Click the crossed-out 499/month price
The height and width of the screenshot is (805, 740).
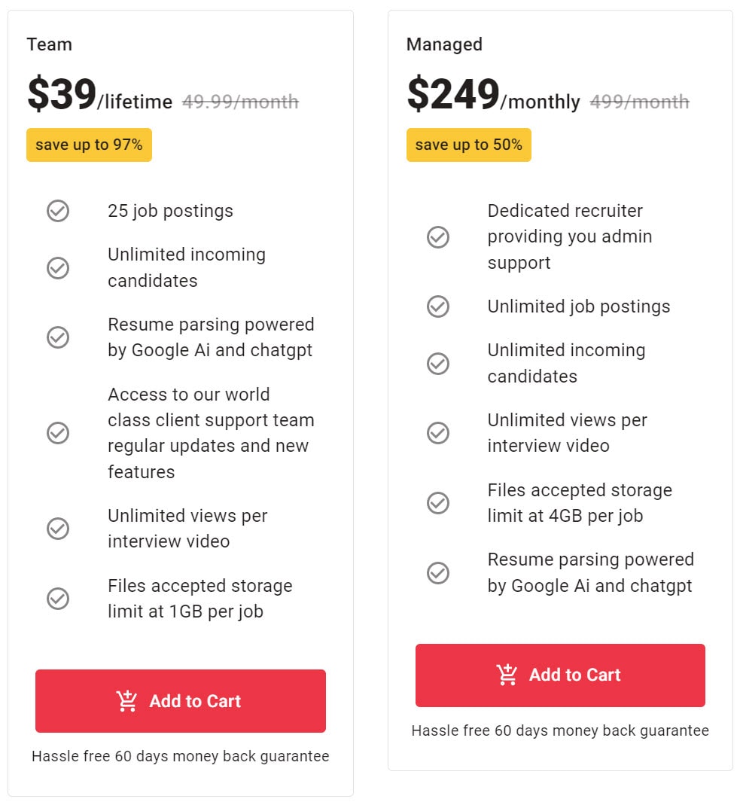point(641,102)
